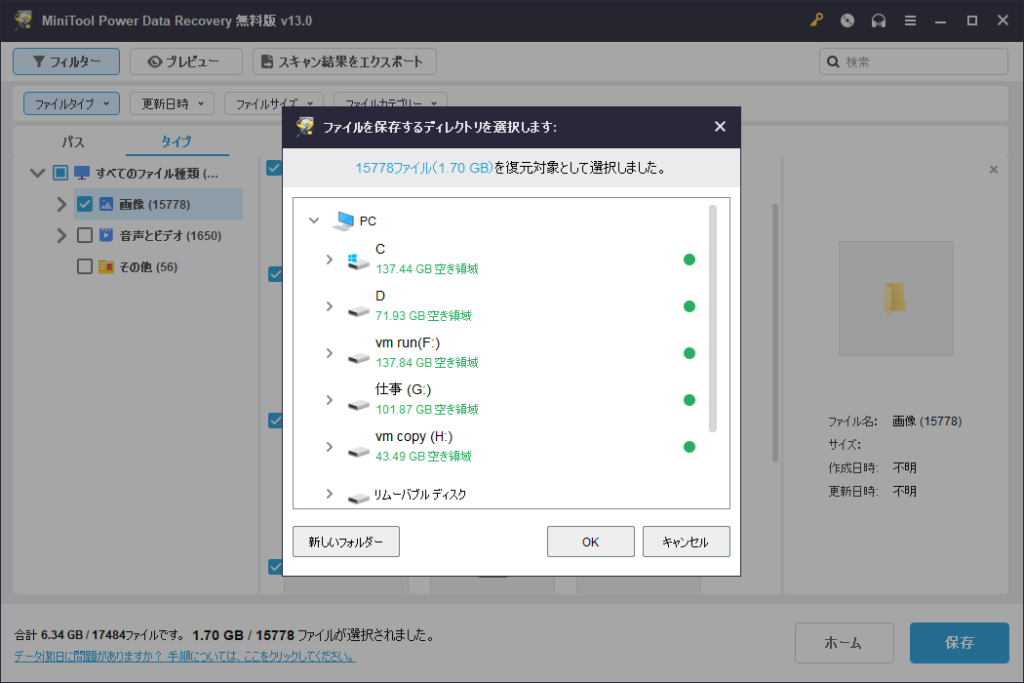The width and height of the screenshot is (1024, 683).
Task: Select the 137.44 GB 空き領域 text
Action: pos(426,268)
